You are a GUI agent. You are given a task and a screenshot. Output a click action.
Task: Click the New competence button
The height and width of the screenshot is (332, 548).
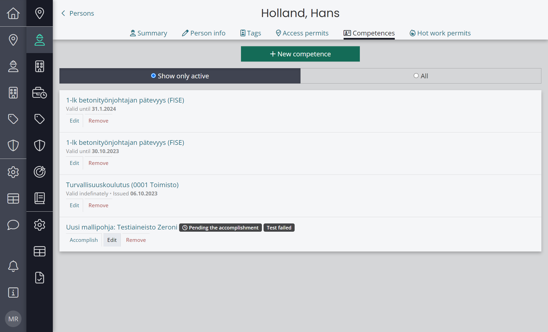point(300,54)
